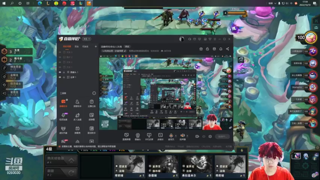Click the unlock padlock icon in header

click(207, 49)
